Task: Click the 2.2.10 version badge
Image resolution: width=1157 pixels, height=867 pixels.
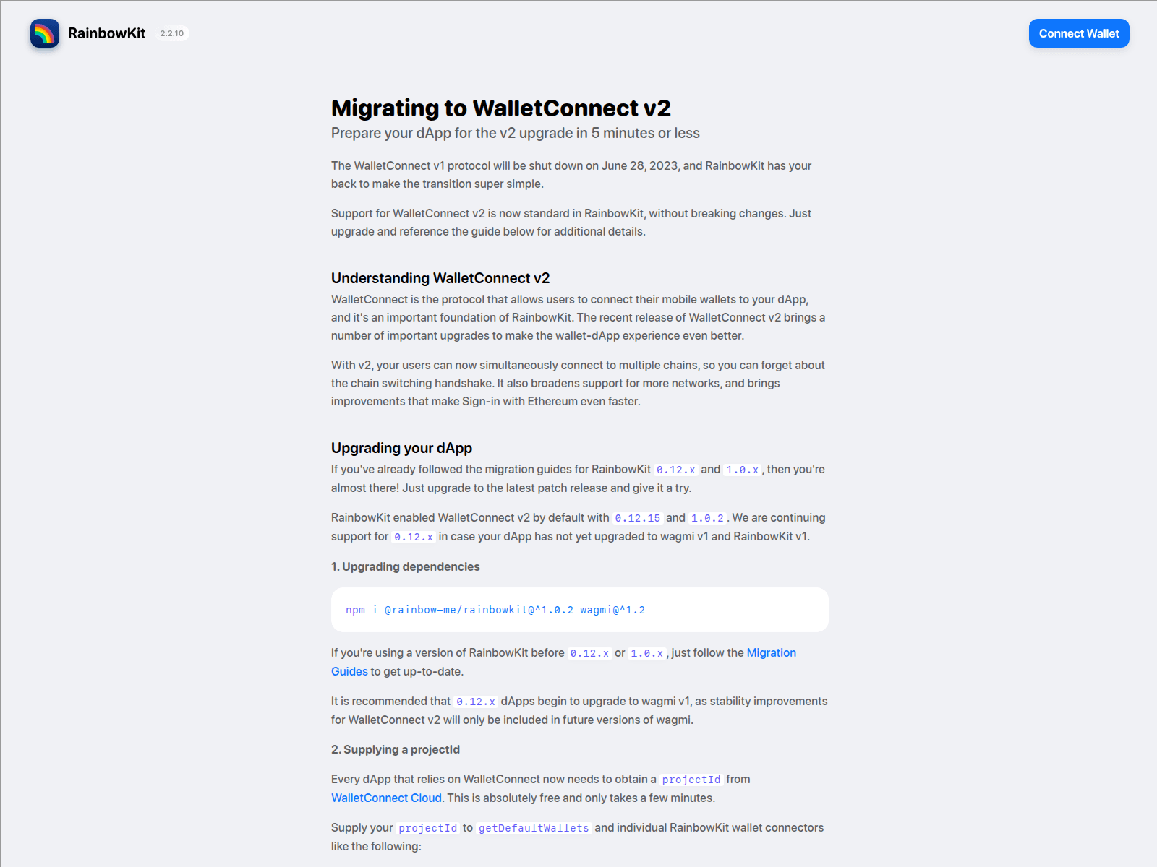Action: [x=172, y=33]
